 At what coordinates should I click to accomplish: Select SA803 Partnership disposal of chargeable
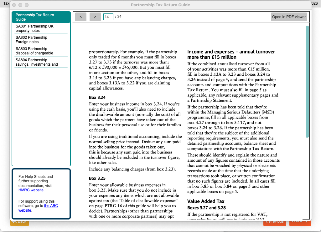[41, 51]
